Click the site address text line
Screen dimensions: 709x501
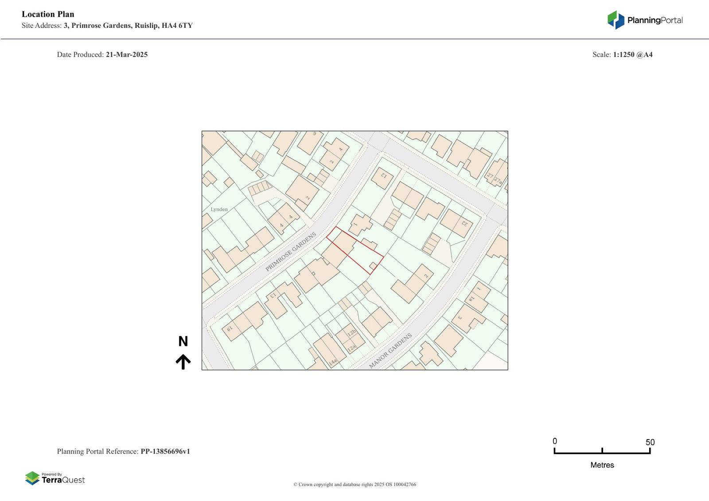[x=107, y=26]
